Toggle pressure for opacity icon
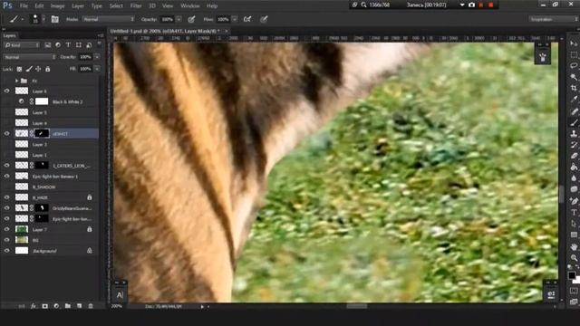The height and width of the screenshot is (326, 580). (x=191, y=19)
